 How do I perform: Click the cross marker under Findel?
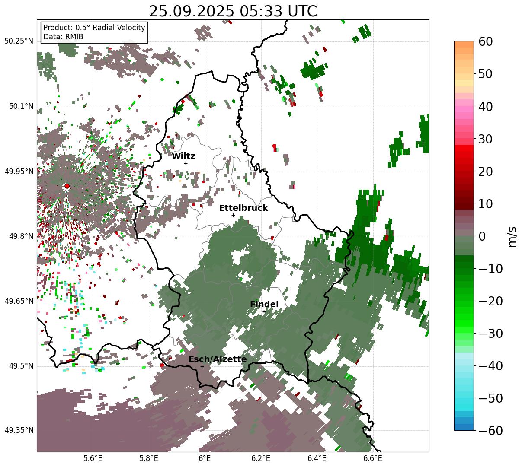(x=264, y=311)
